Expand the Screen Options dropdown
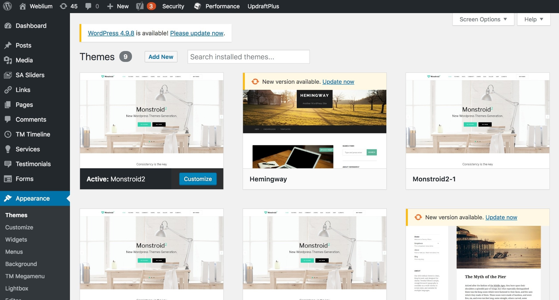Image resolution: width=559 pixels, height=300 pixels. pyautogui.click(x=483, y=19)
